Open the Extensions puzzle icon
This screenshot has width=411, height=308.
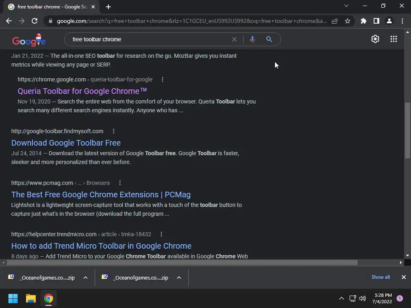364,21
